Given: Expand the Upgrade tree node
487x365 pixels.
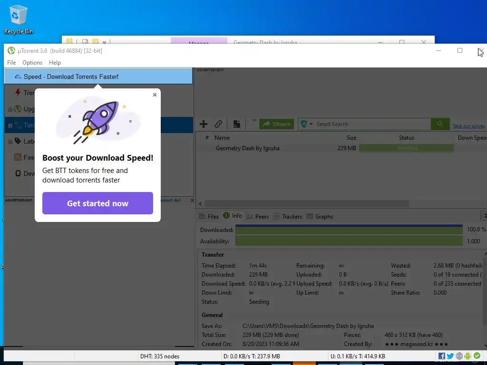Looking at the screenshot, I should pos(10,109).
